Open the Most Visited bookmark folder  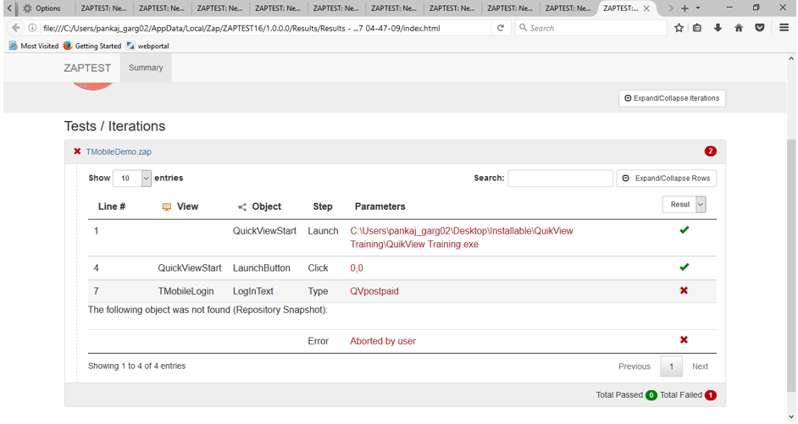[x=34, y=46]
